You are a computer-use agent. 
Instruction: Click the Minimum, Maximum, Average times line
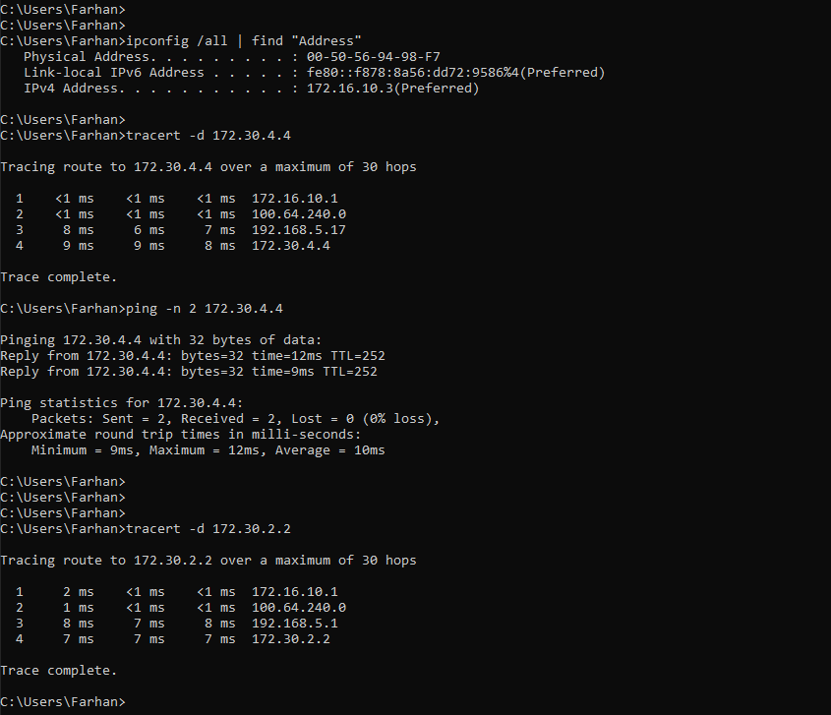coord(208,450)
